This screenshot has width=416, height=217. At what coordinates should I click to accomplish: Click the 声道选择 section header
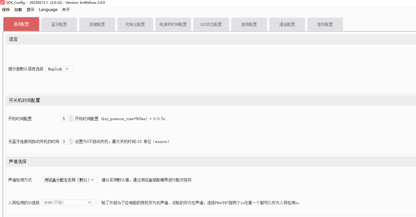click(x=211, y=162)
